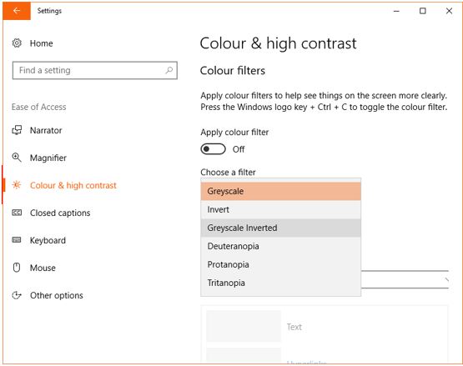463x366 pixels.
Task: Click the Closed captions icon
Action: (x=17, y=213)
